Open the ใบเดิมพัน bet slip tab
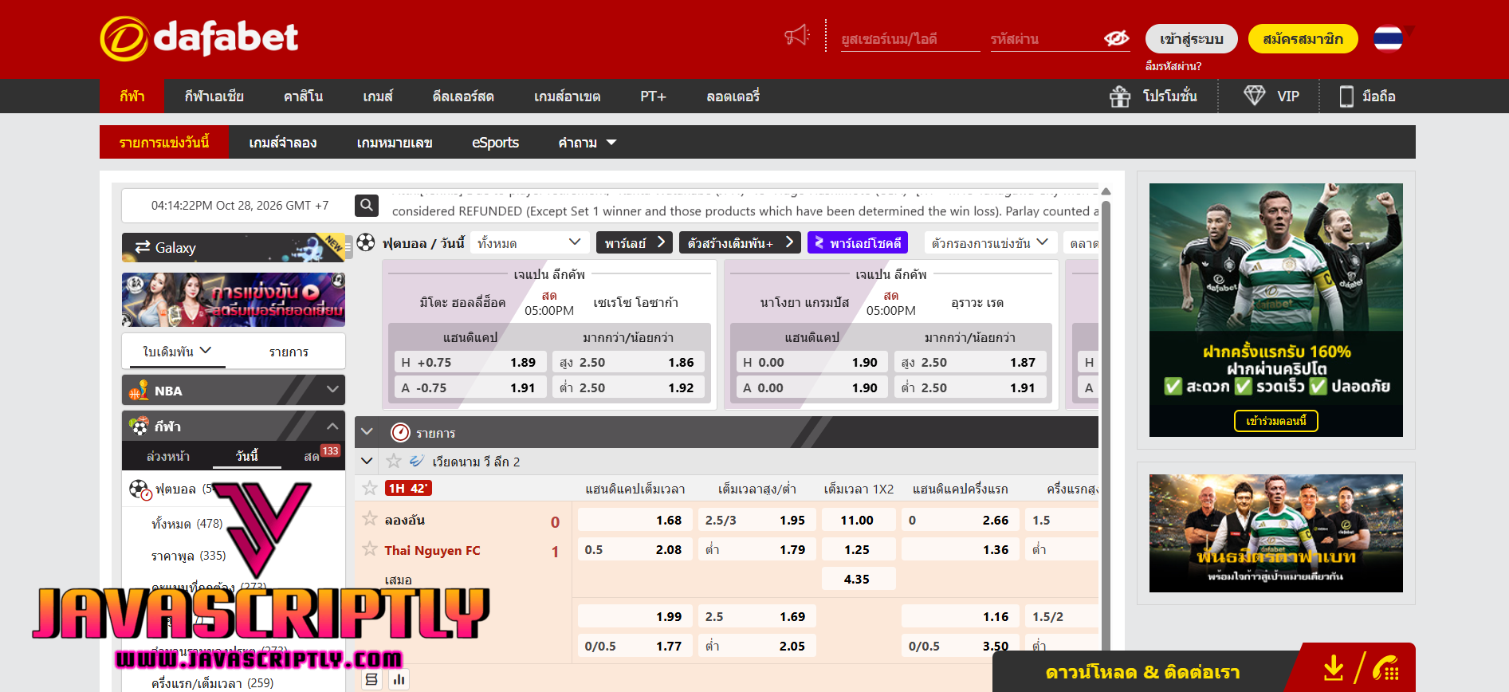Viewport: 1509px width, 692px height. [175, 352]
